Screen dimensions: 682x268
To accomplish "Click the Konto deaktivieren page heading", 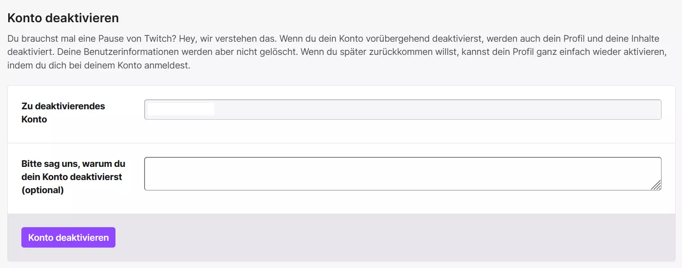I will (63, 18).
